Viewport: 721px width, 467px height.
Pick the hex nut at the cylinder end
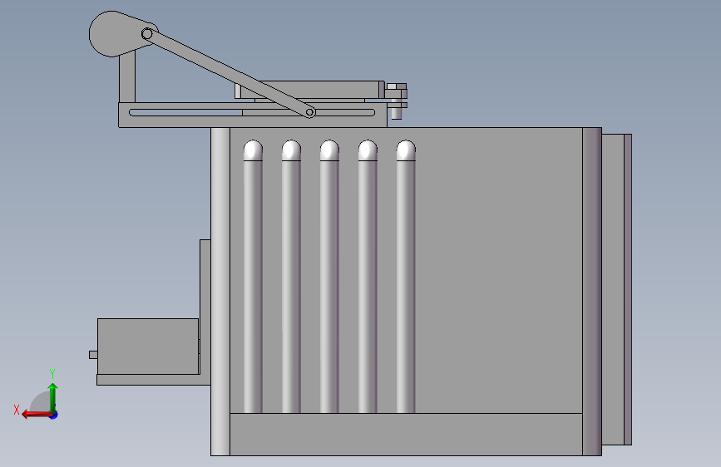397,86
